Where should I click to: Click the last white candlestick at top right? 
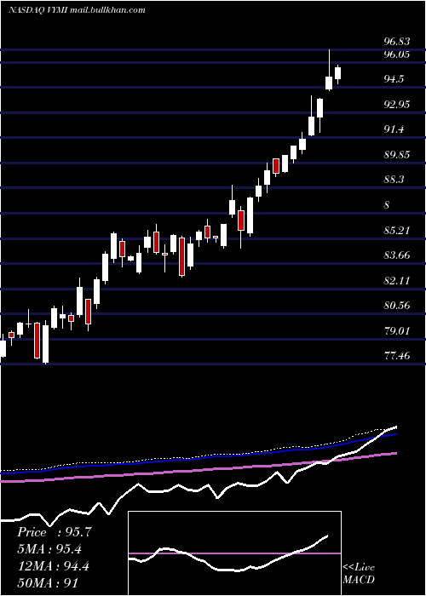(337, 73)
